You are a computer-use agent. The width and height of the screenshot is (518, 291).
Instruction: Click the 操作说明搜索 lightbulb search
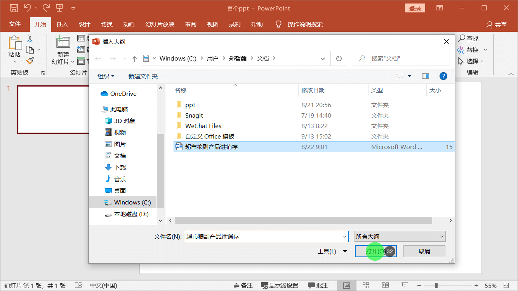[x=299, y=24]
